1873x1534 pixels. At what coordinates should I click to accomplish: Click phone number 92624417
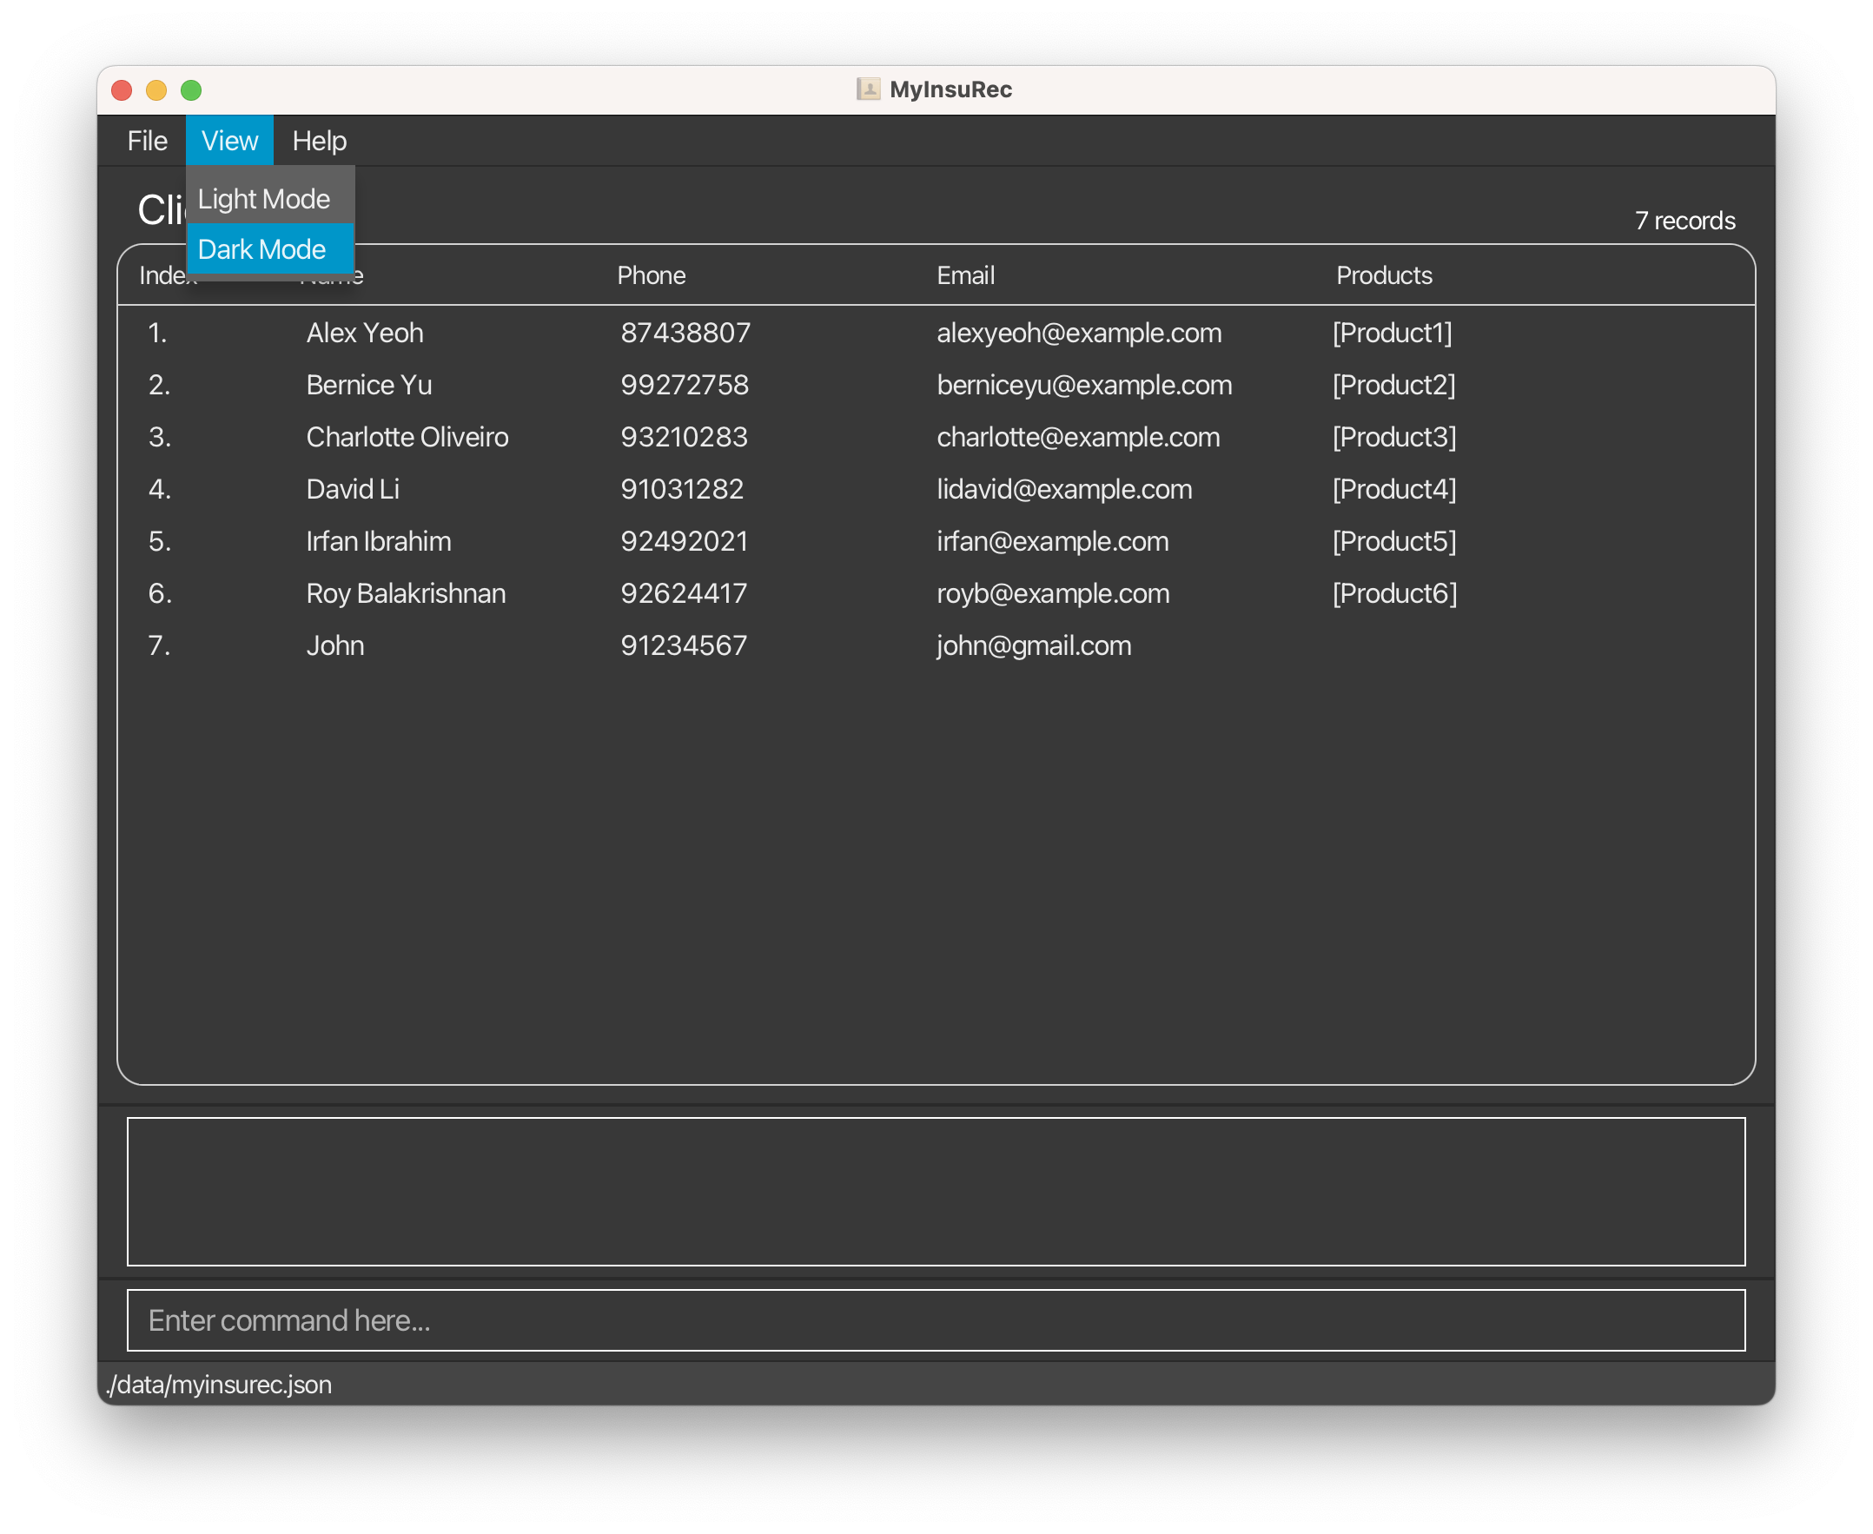[683, 594]
